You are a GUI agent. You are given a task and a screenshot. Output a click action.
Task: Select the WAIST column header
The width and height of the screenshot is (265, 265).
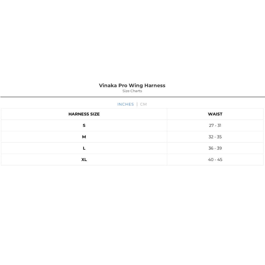[x=215, y=114]
